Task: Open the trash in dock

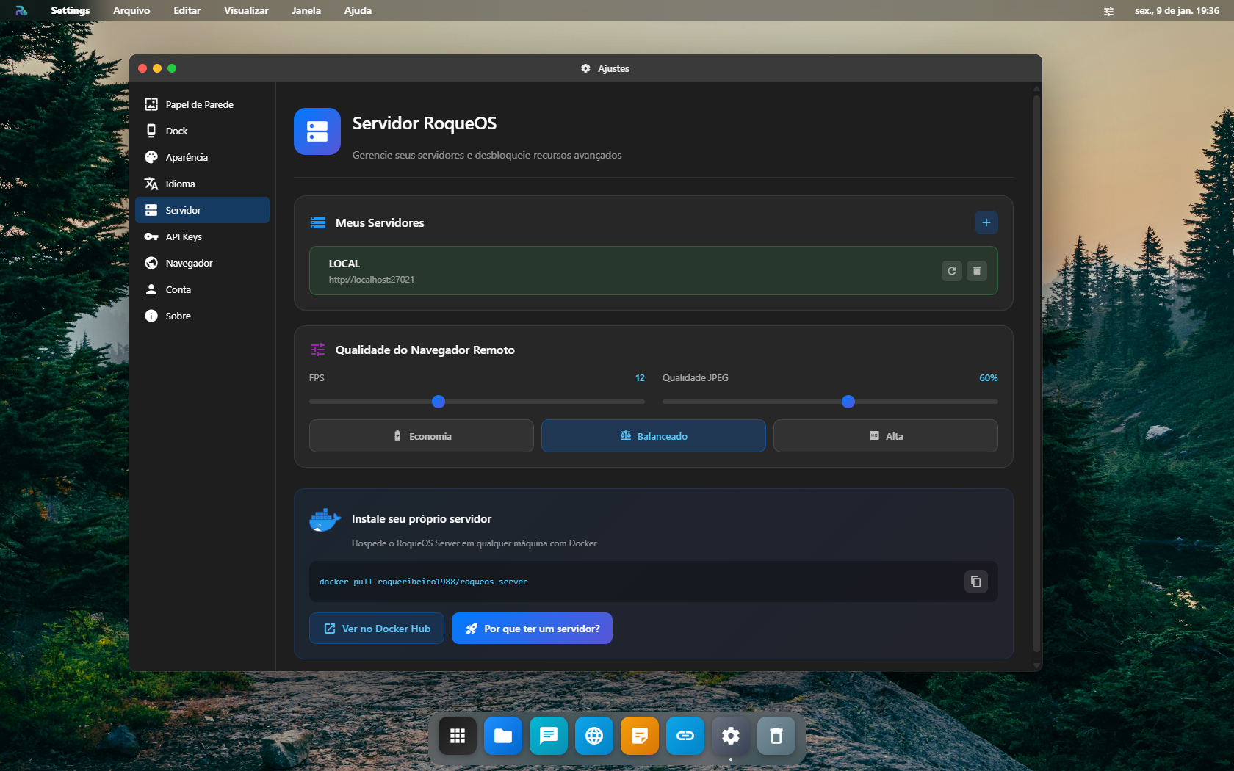Action: pos(776,736)
